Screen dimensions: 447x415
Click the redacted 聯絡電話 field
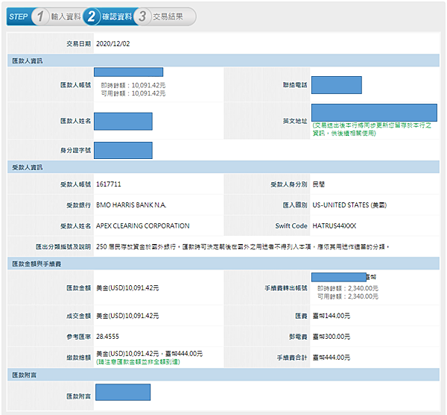coord(336,84)
